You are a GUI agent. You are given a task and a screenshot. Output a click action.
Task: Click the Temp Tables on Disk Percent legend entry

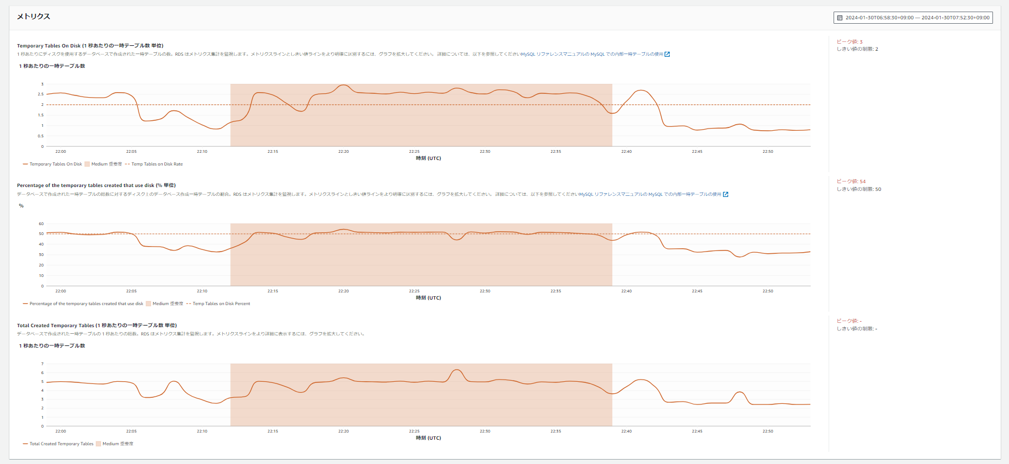click(218, 303)
